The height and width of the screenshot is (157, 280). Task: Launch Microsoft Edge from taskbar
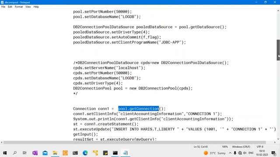(85, 153)
